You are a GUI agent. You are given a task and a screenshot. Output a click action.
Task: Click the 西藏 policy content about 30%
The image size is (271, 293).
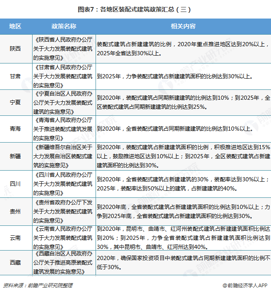tap(183, 263)
